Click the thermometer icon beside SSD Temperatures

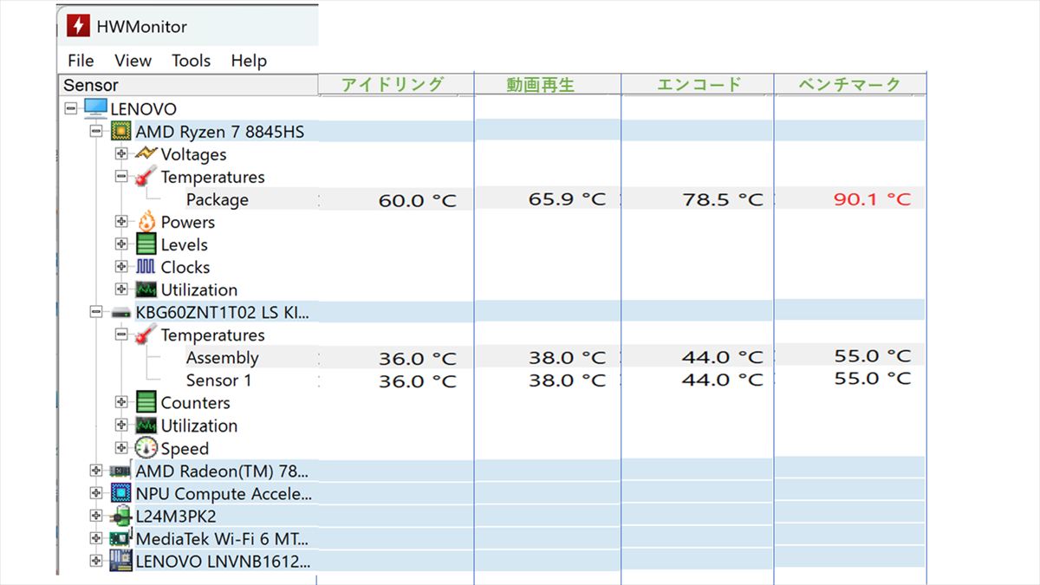click(x=146, y=335)
